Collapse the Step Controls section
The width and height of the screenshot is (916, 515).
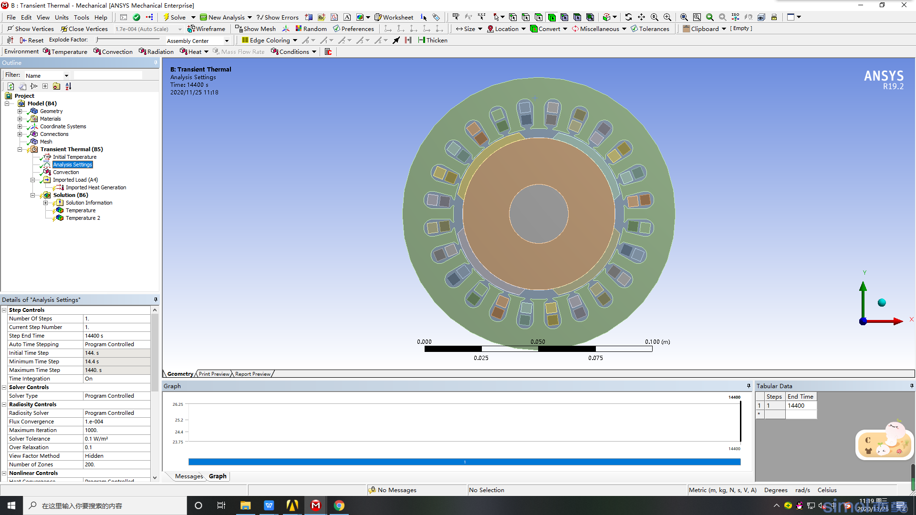pos(4,310)
